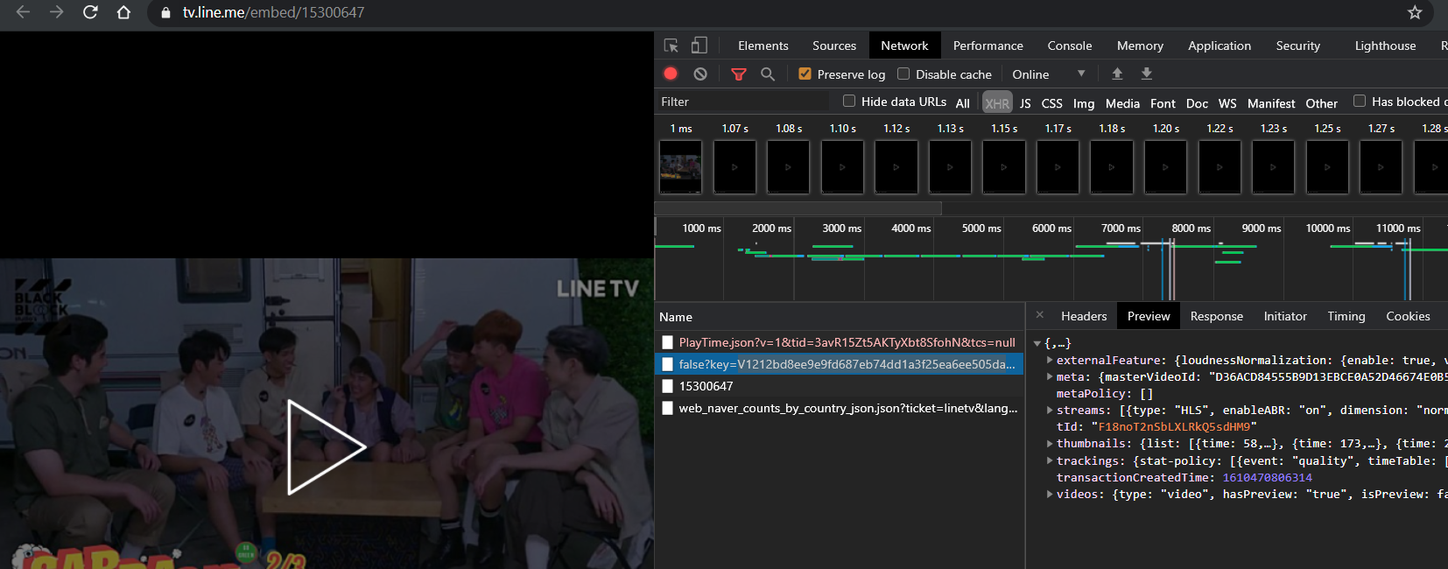Expand the streams property in preview
Screen dimensions: 1448x569
(1050, 411)
